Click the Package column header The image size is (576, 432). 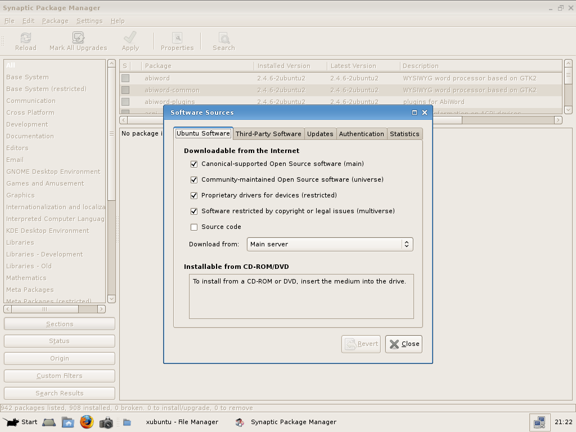click(x=197, y=66)
